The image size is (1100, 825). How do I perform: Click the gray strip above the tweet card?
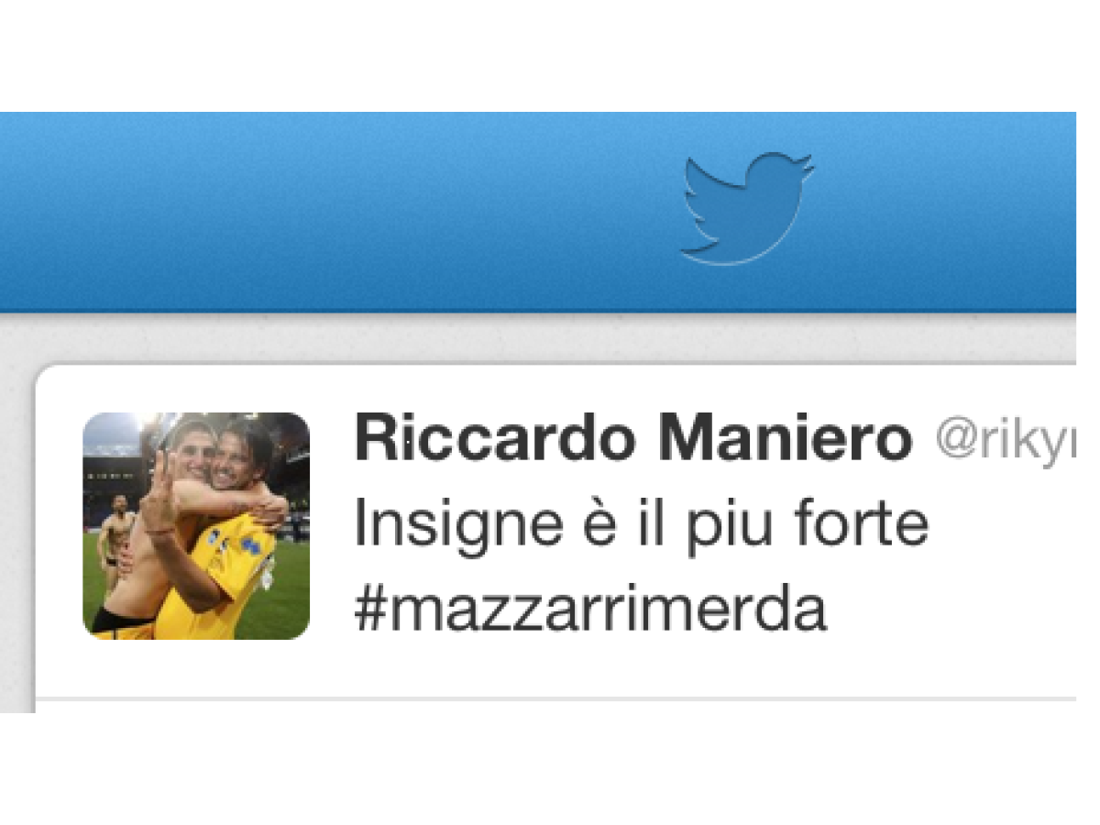tap(538, 339)
